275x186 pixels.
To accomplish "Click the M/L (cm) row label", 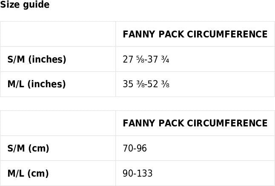I will tap(28, 173).
